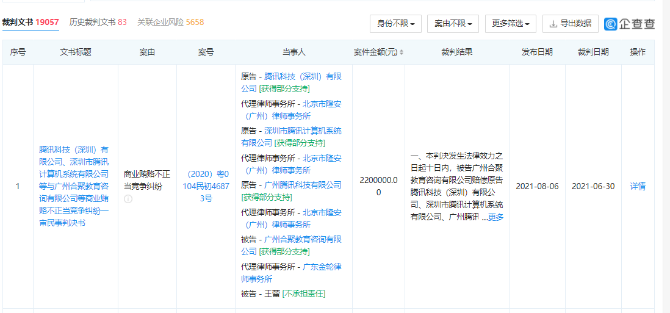This screenshot has width=670, height=313.
Task: Click the 案号 column header
Action: (206, 52)
